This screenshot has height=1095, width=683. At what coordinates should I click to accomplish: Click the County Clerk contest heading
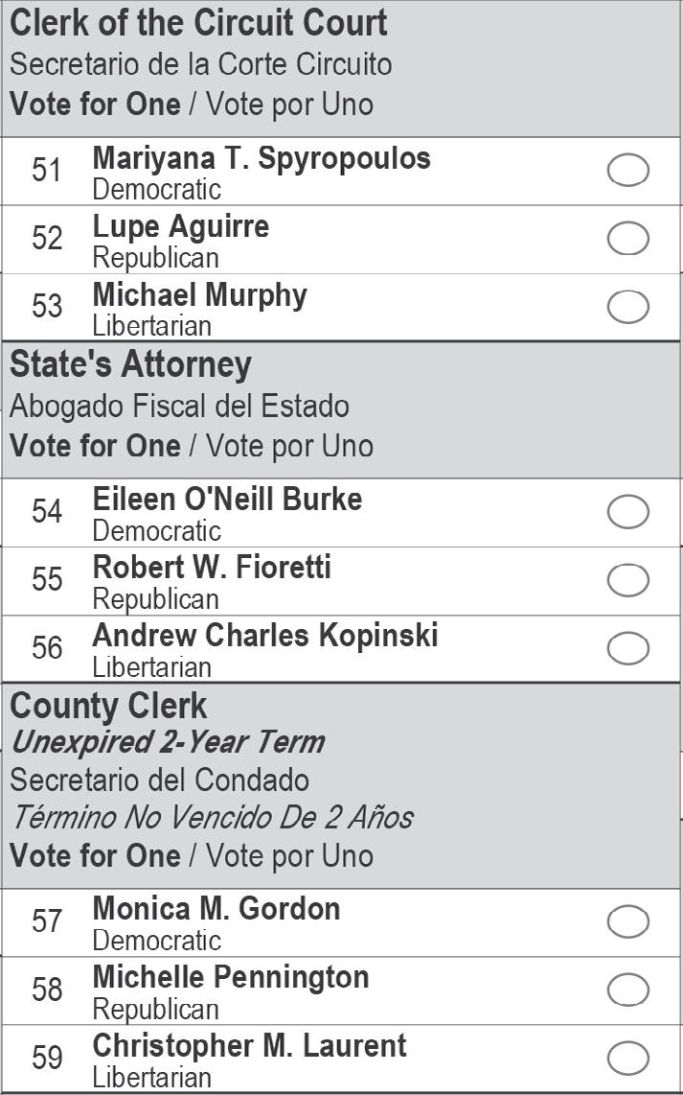coord(108,706)
